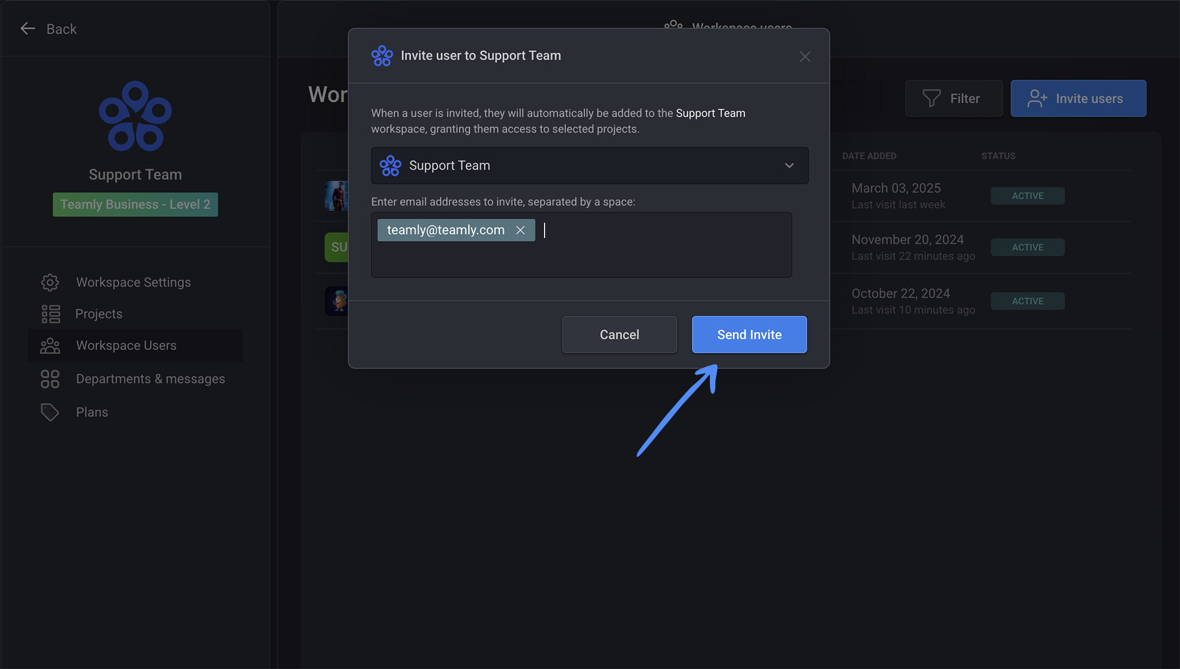Image resolution: width=1180 pixels, height=669 pixels.
Task: Click the Support Team logo in sidebar
Action: click(135, 116)
